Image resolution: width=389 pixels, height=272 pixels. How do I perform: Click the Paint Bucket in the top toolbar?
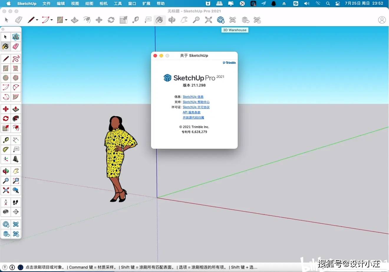click(159, 20)
